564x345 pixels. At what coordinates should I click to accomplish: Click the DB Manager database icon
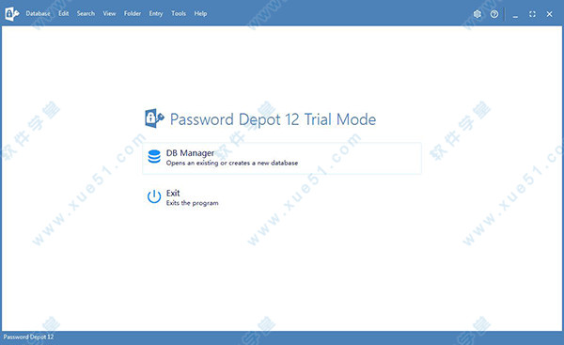pyautogui.click(x=154, y=156)
